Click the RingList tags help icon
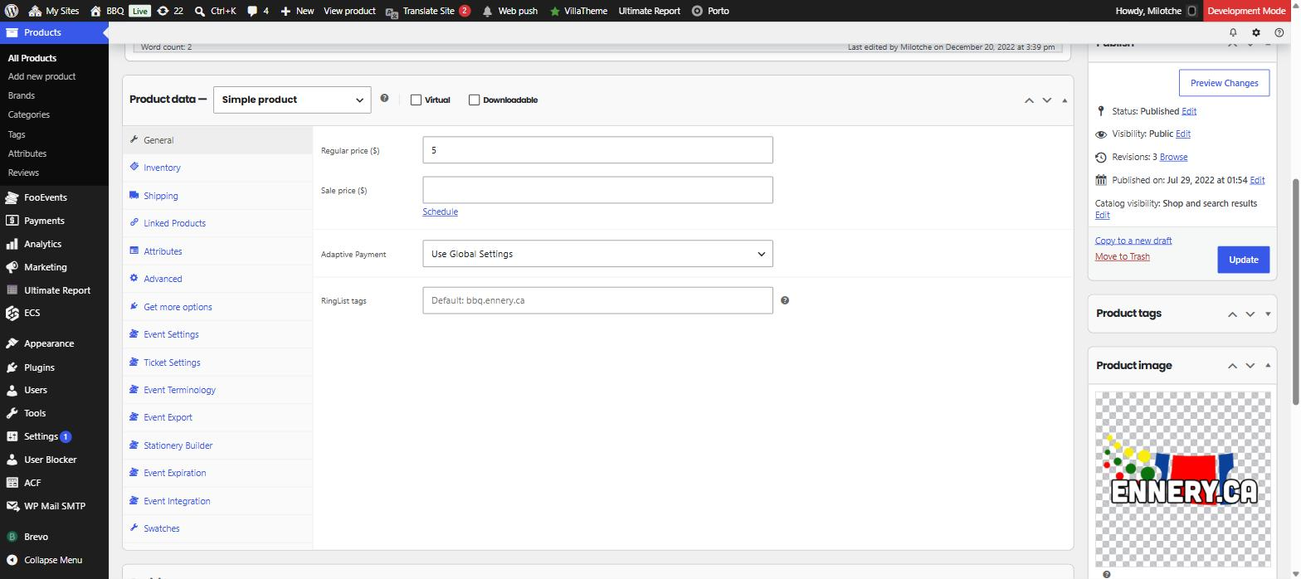 tap(785, 300)
